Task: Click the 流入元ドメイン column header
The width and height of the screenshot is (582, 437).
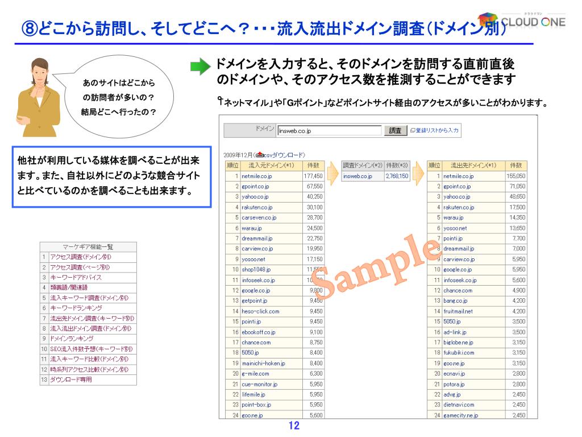Action: (x=271, y=166)
